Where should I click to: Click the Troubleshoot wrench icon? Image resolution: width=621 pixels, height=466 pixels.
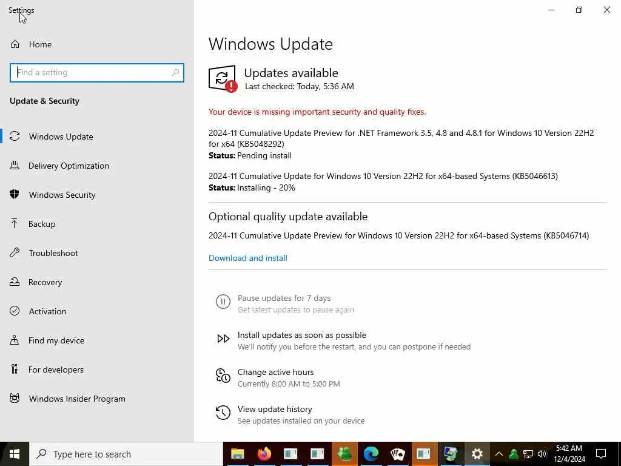point(15,253)
